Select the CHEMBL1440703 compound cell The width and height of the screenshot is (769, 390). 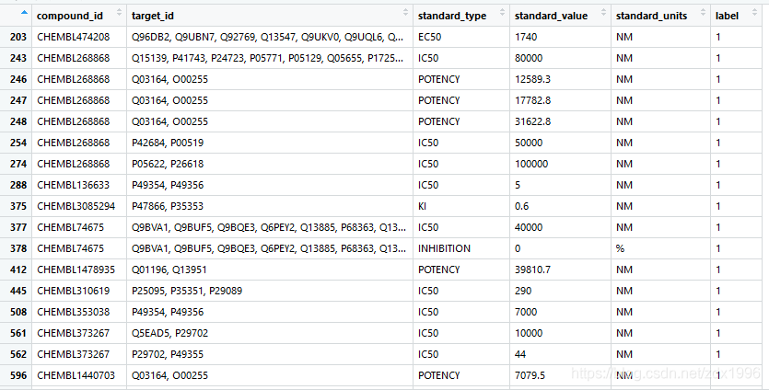pyautogui.click(x=76, y=375)
